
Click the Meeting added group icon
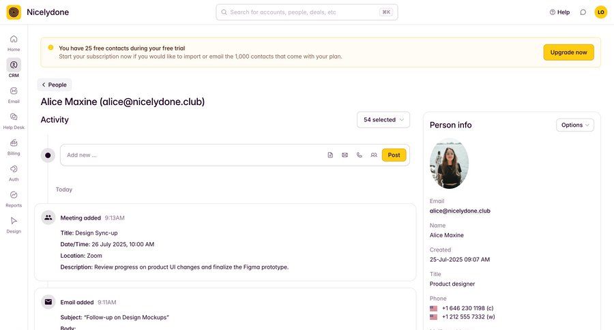[x=48, y=217]
